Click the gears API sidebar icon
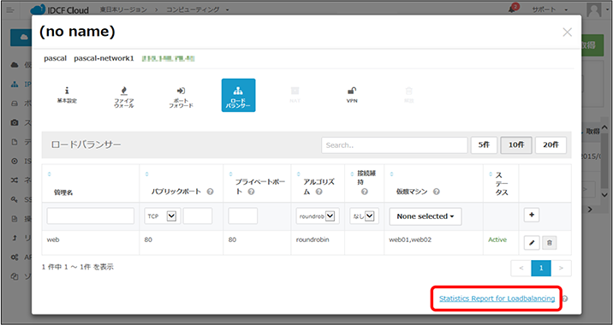Viewport: 613px width, 325px height. click(x=15, y=257)
